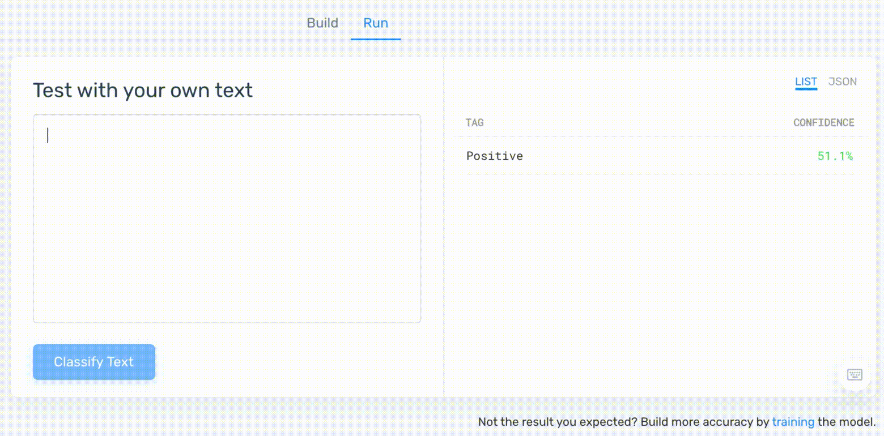Viewport: 884px width, 436px height.
Task: Click the CONFIDENCE column header
Action: (823, 123)
